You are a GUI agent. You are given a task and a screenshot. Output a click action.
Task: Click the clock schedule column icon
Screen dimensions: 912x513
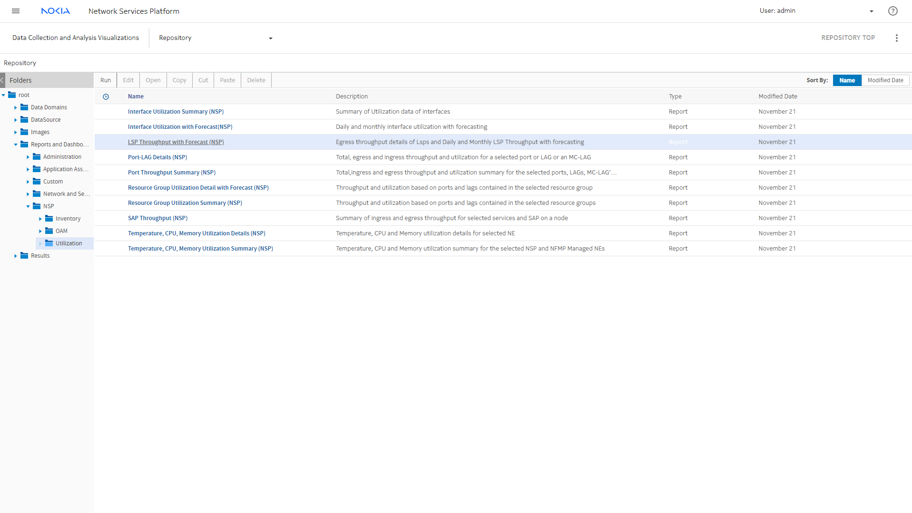click(x=106, y=97)
